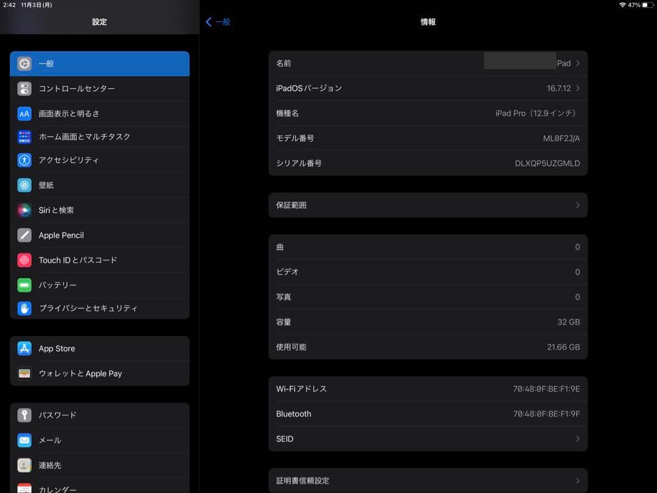The width and height of the screenshot is (657, 493).
Task: Open コントロールセンター settings
Action: click(x=24, y=88)
